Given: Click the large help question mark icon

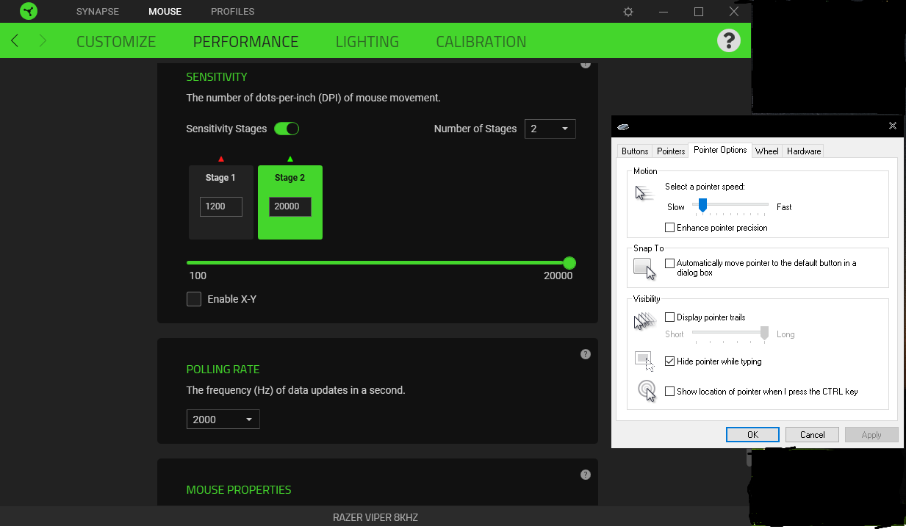Looking at the screenshot, I should point(728,41).
